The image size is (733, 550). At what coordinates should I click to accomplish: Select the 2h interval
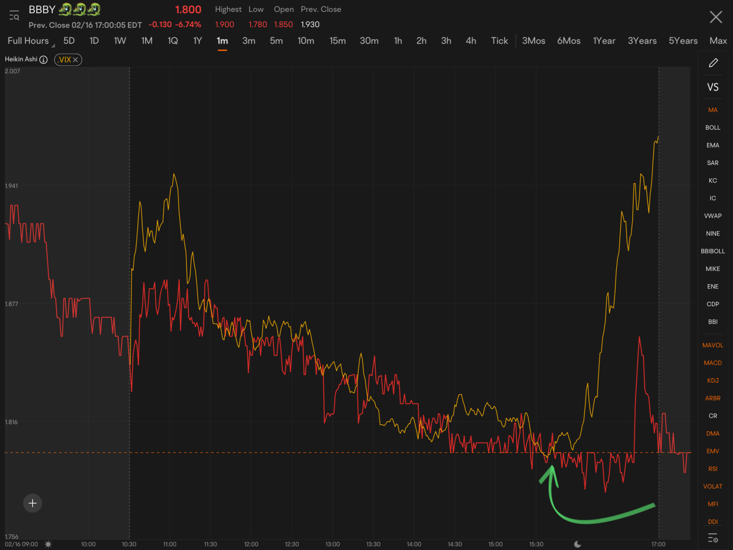(x=421, y=41)
